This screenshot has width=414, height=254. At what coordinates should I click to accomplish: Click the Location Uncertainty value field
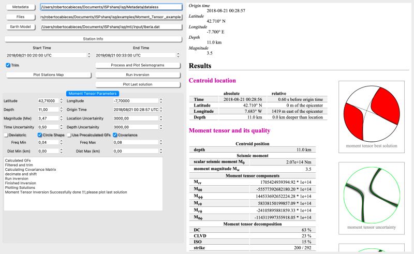coord(136,118)
